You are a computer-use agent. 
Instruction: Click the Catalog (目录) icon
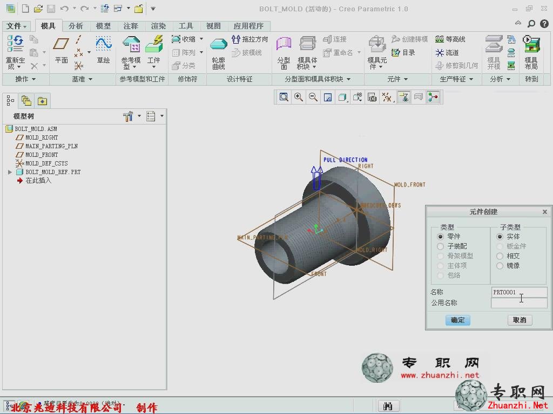coord(403,52)
